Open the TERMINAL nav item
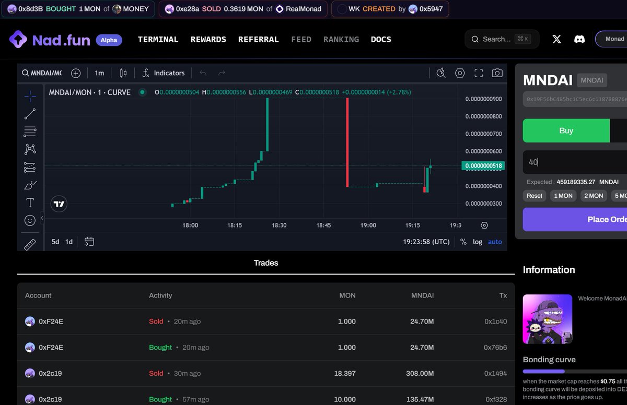The height and width of the screenshot is (405, 627). coord(158,39)
